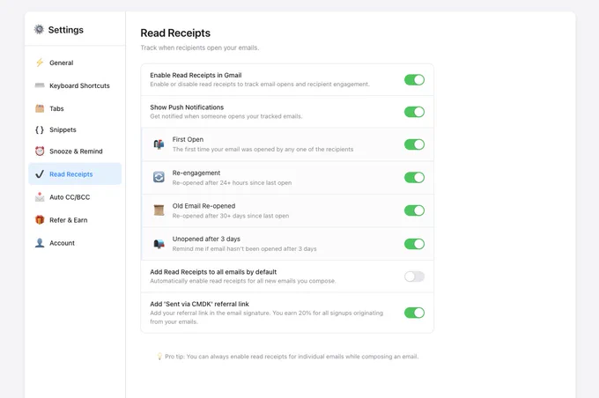Screen dimensions: 599x398
Task: Click the First Open mailbox icon
Action: (x=159, y=144)
